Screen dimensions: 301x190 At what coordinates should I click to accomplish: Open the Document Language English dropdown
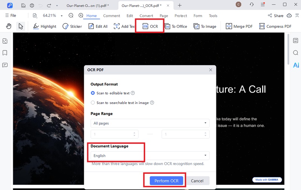150,155
